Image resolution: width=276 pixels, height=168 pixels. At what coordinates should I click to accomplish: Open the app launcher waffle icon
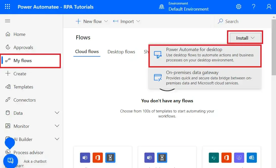coord(7,7)
